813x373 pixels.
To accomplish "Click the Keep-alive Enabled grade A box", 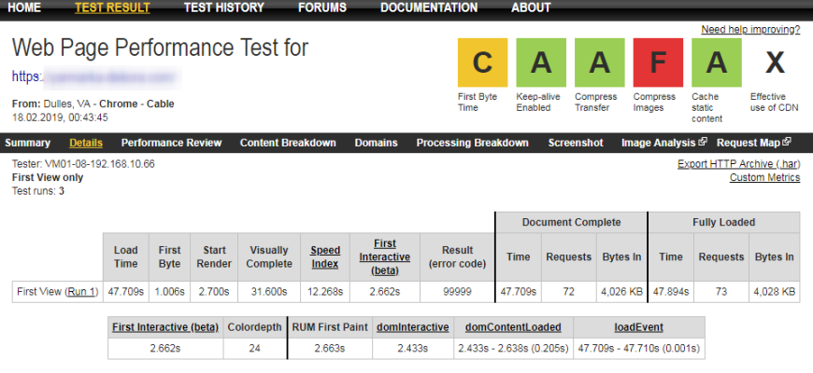I will coord(540,62).
